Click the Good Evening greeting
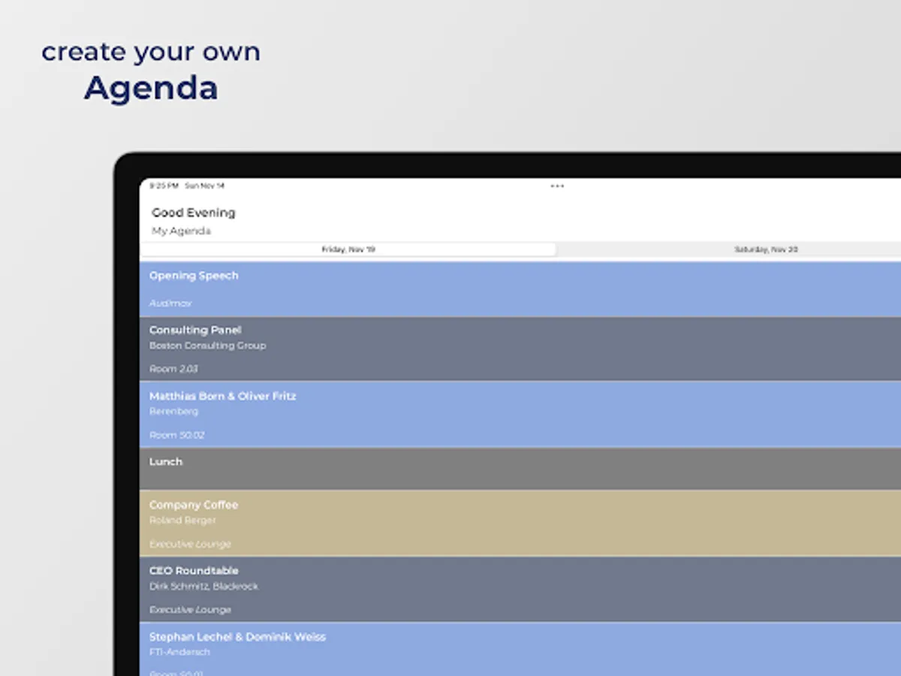 [194, 213]
